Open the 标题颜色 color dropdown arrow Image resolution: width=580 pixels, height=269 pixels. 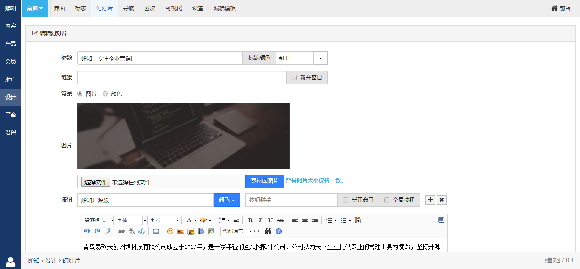321,58
